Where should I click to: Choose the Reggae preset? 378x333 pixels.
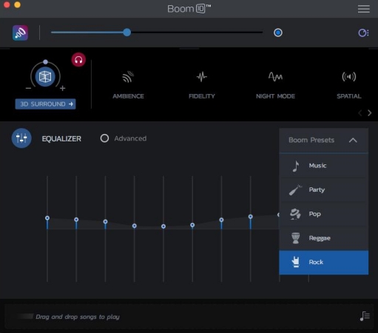coord(324,238)
